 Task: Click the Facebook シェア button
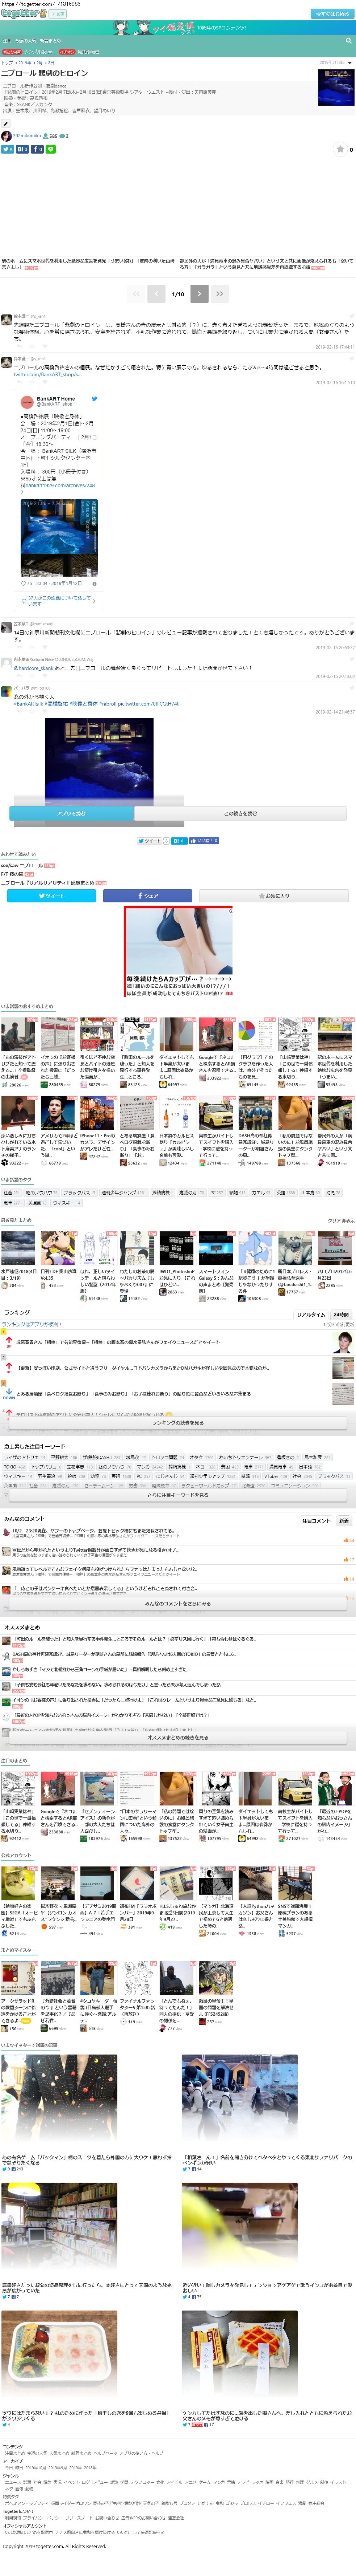pos(148,896)
